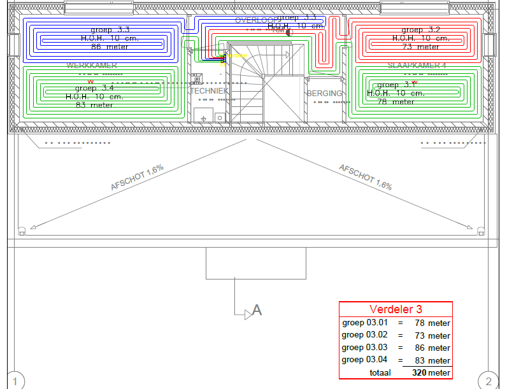Viewport: 514px width, 389px height.
Task: Click the SLAAPKAMER 4 room label
Action: pos(417,65)
